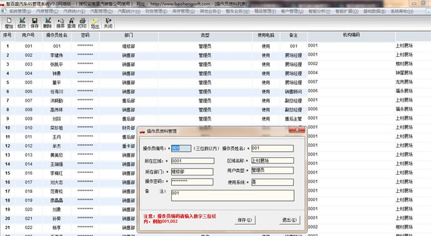
Task: Open the 汽修统计 menu
Action: (74, 11)
